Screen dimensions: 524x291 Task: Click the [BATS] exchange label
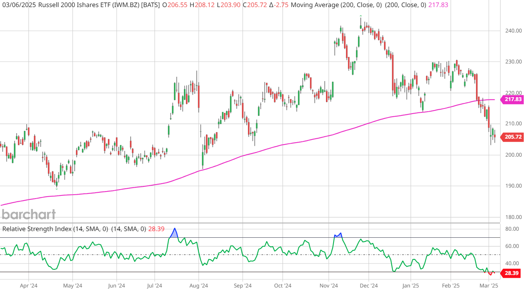tap(150, 5)
